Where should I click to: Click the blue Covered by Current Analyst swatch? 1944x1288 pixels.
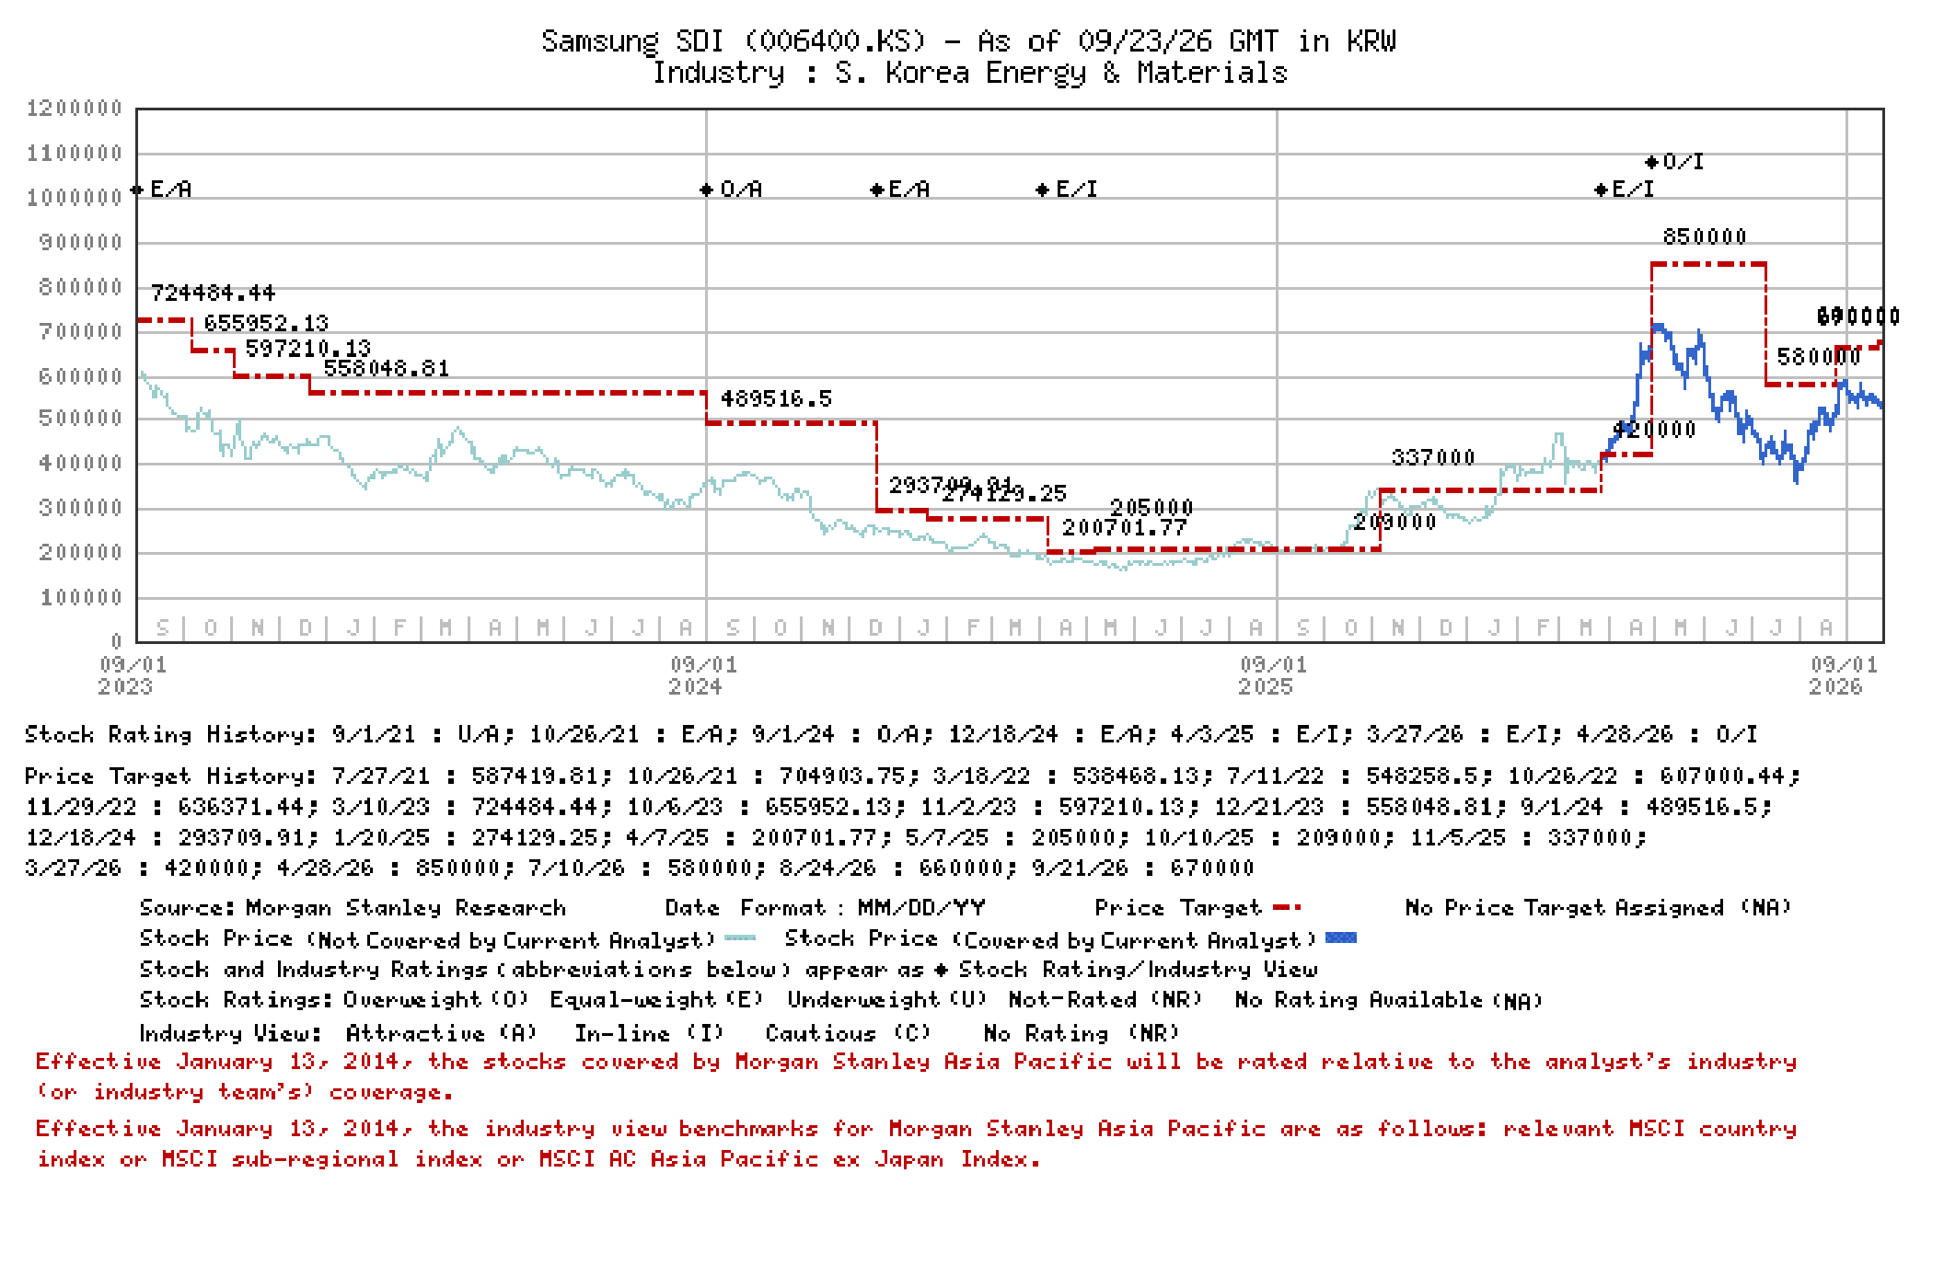(x=1341, y=938)
